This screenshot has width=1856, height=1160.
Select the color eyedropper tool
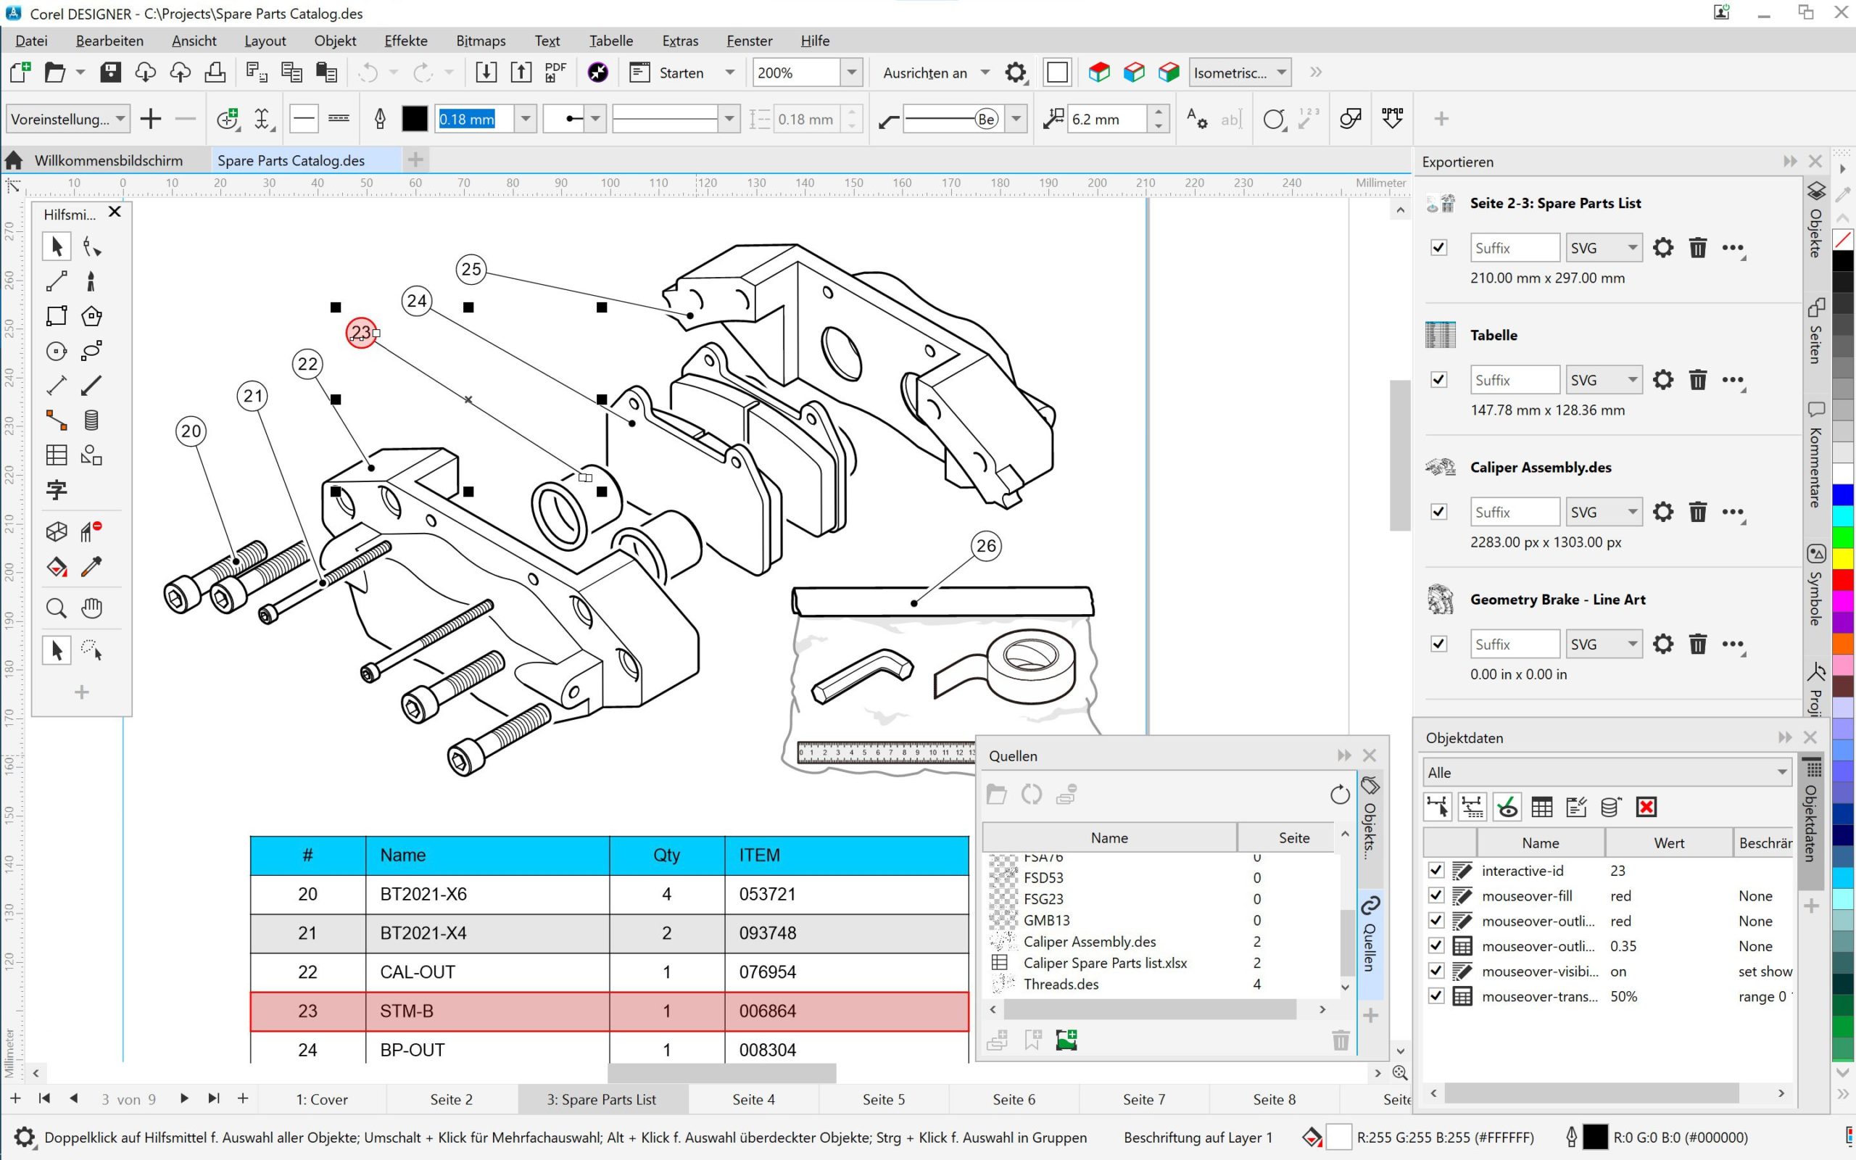click(93, 566)
